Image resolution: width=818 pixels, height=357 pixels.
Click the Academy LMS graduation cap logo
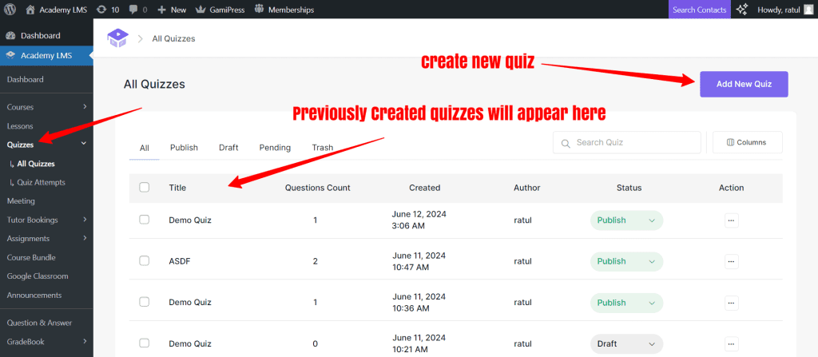[117, 38]
